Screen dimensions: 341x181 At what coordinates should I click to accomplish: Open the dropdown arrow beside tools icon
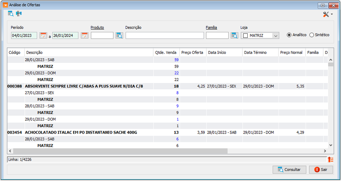(x=332, y=14)
